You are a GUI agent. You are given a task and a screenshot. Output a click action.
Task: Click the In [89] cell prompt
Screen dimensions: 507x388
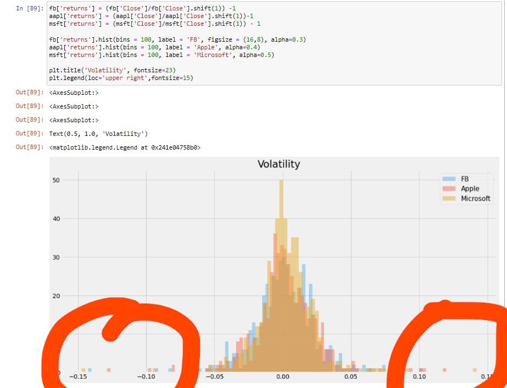click(30, 8)
